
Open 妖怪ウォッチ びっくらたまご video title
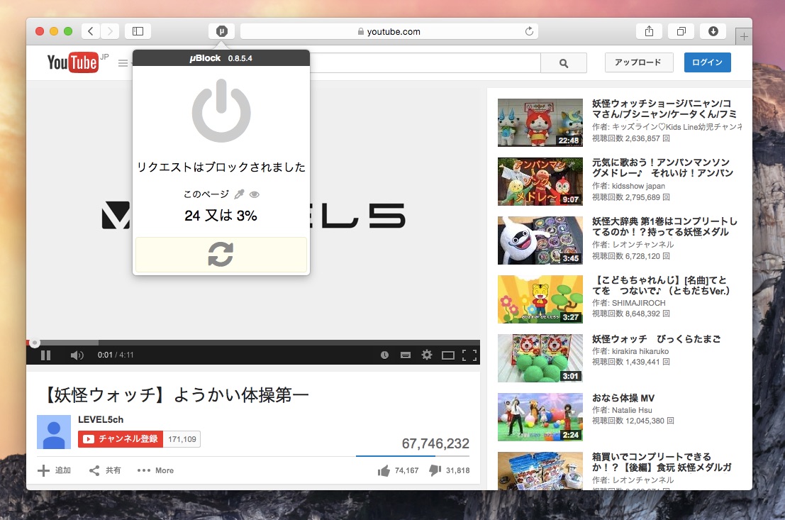pyautogui.click(x=657, y=339)
